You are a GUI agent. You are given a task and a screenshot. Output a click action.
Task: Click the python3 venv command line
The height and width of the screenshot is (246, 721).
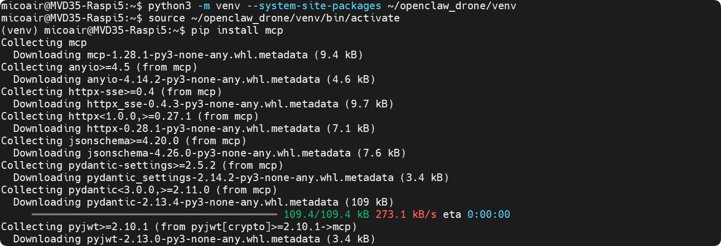pyautogui.click(x=258, y=6)
